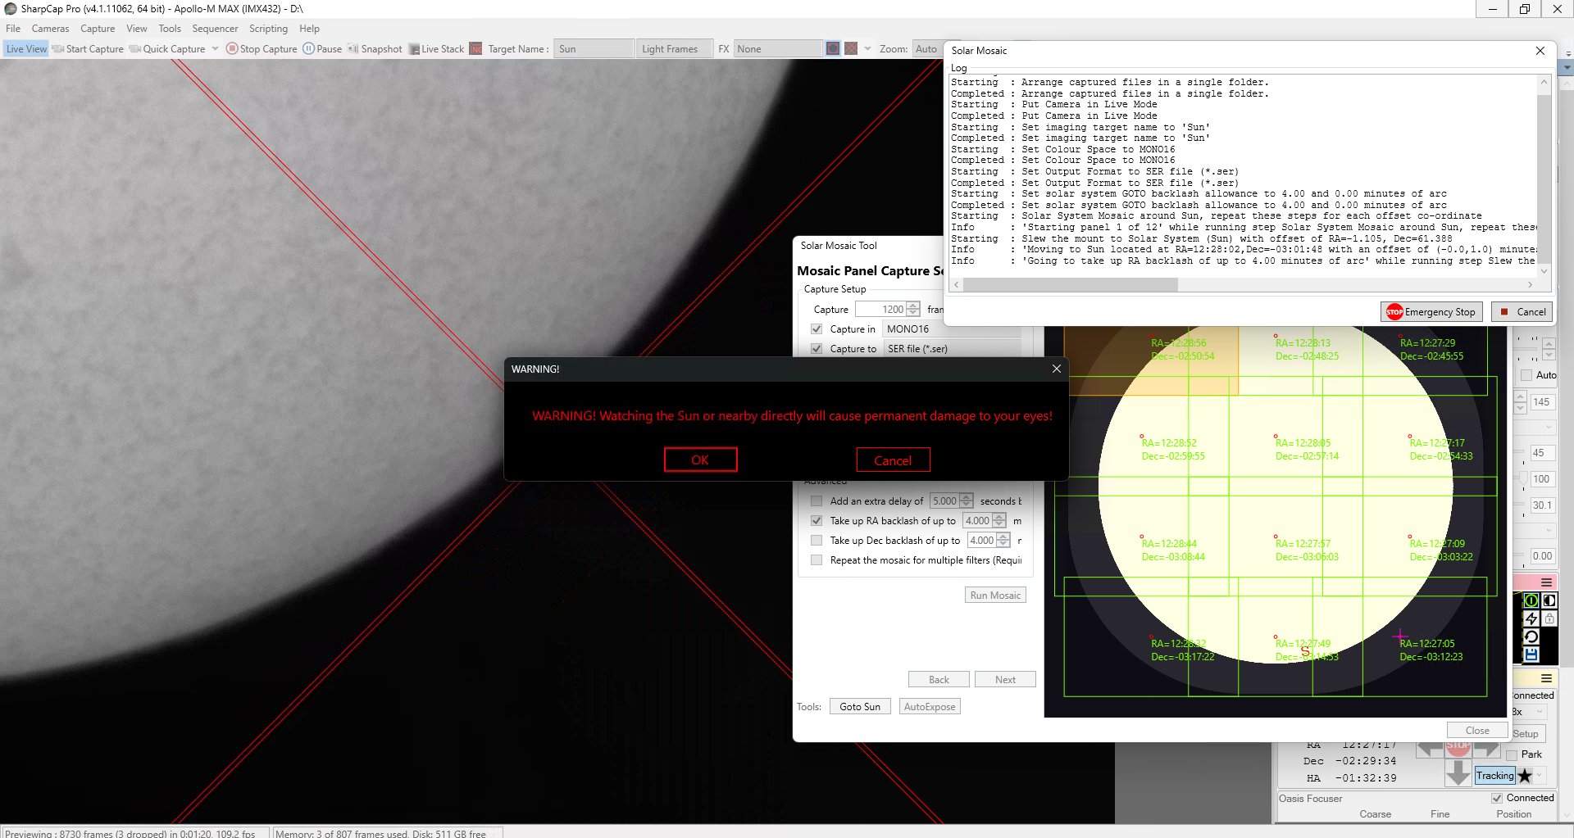Open the dropdown beside the star icon

click(1540, 776)
